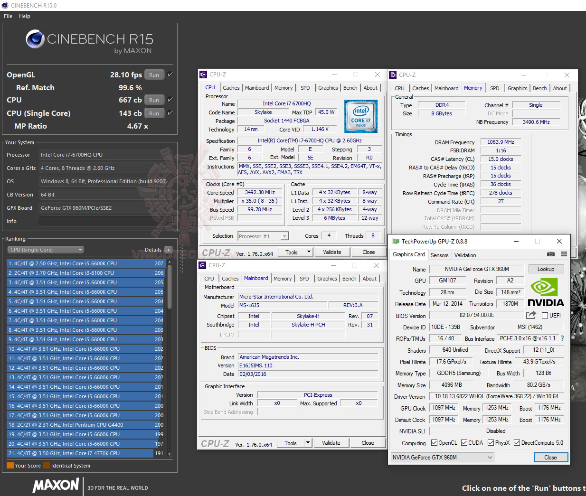Run the CPU benchmark
This screenshot has width=586, height=496.
154,100
